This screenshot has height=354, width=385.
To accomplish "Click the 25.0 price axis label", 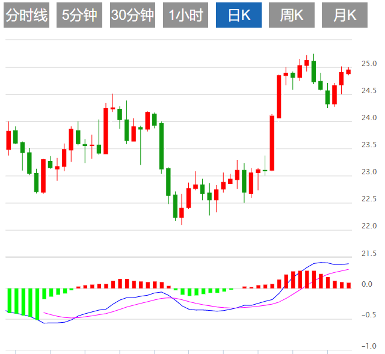I will [369, 64].
